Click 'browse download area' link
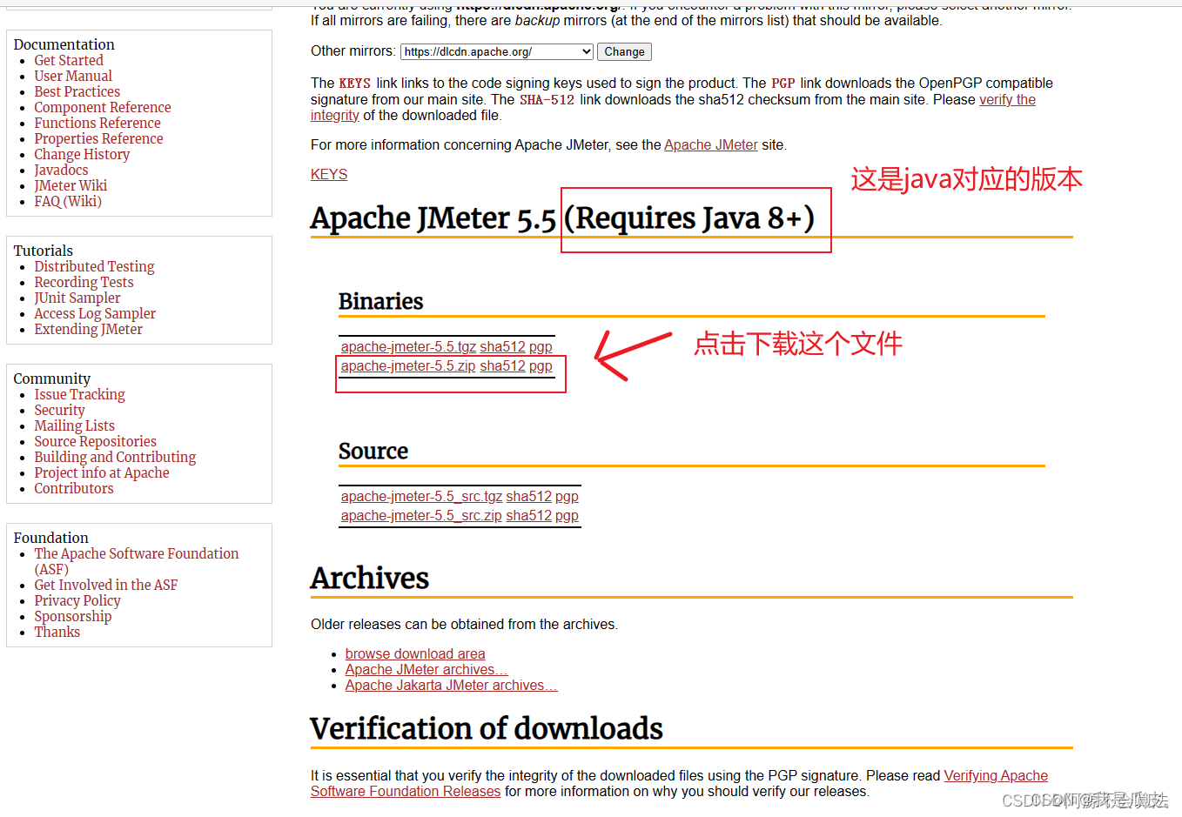Image resolution: width=1182 pixels, height=817 pixels. coord(415,653)
